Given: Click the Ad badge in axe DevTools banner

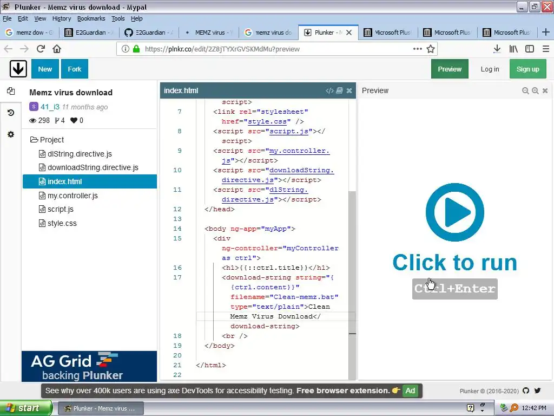Looking at the screenshot, I should click(410, 391).
